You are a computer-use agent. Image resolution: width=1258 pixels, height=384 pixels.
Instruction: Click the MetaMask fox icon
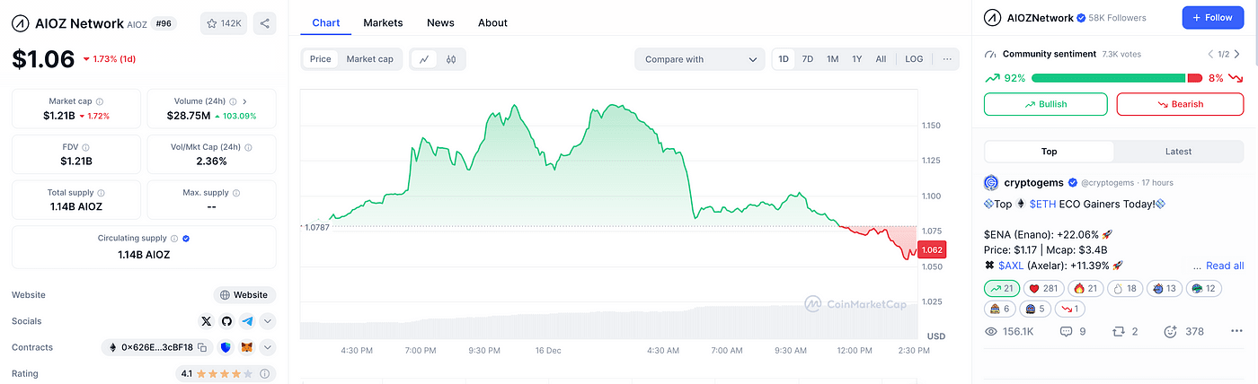coord(245,347)
